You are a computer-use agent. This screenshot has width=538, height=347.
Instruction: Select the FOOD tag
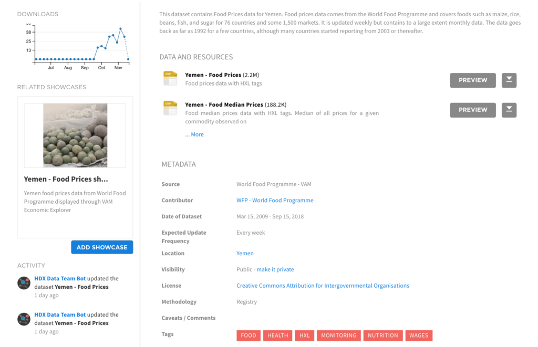(249, 335)
